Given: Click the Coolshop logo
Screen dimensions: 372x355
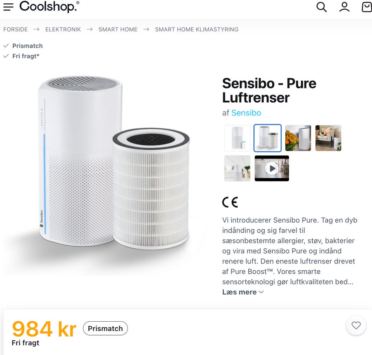Looking at the screenshot, I should [49, 7].
